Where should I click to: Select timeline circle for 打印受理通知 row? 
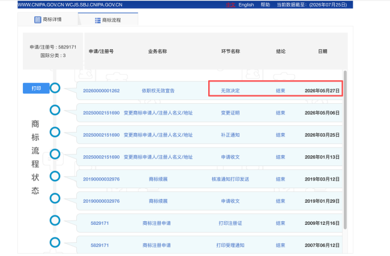pos(55,243)
